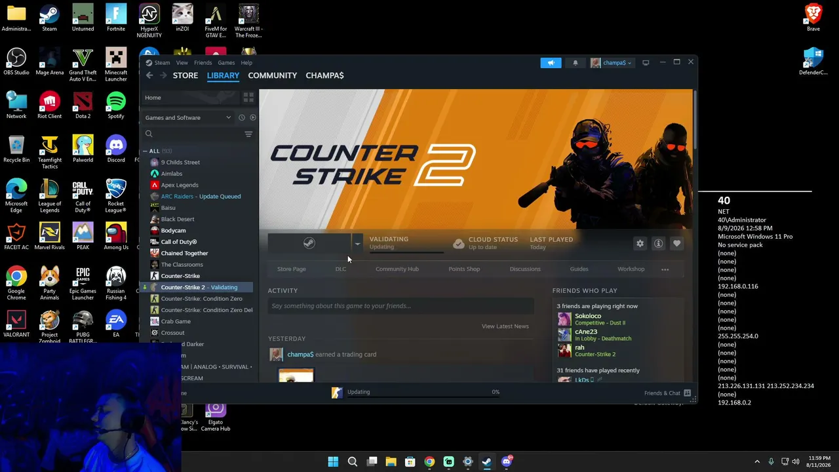Open the Community Hub link
The width and height of the screenshot is (839, 472).
click(397, 269)
